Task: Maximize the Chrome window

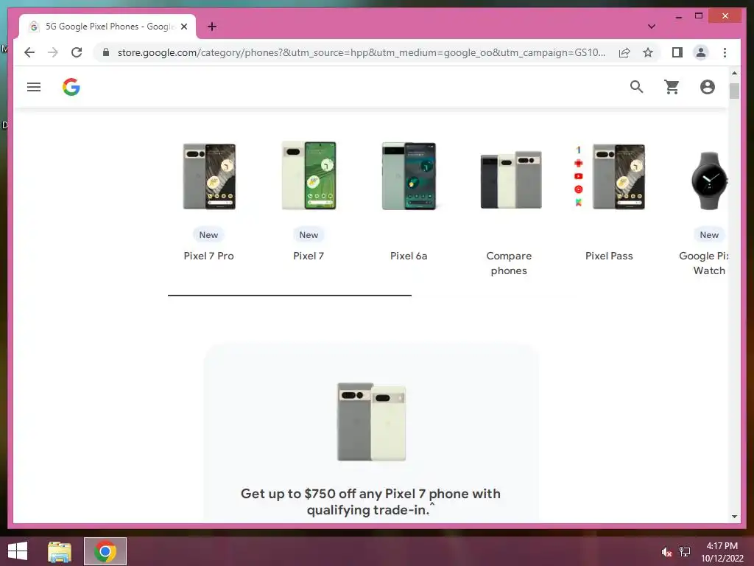Action: pyautogui.click(x=699, y=16)
